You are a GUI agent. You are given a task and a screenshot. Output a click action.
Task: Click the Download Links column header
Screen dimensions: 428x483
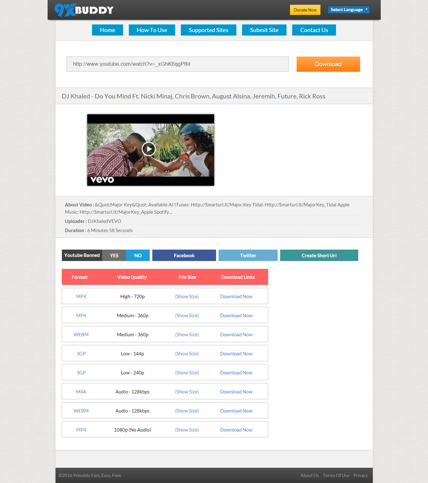(238, 277)
